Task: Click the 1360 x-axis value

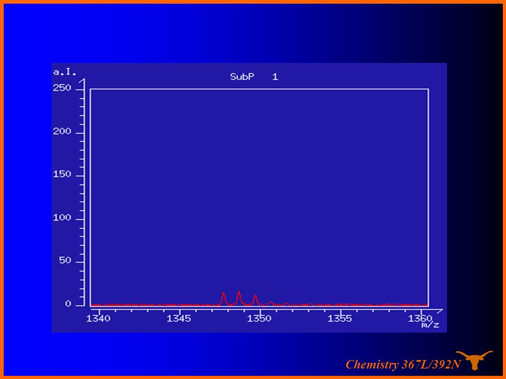Action: coord(420,318)
